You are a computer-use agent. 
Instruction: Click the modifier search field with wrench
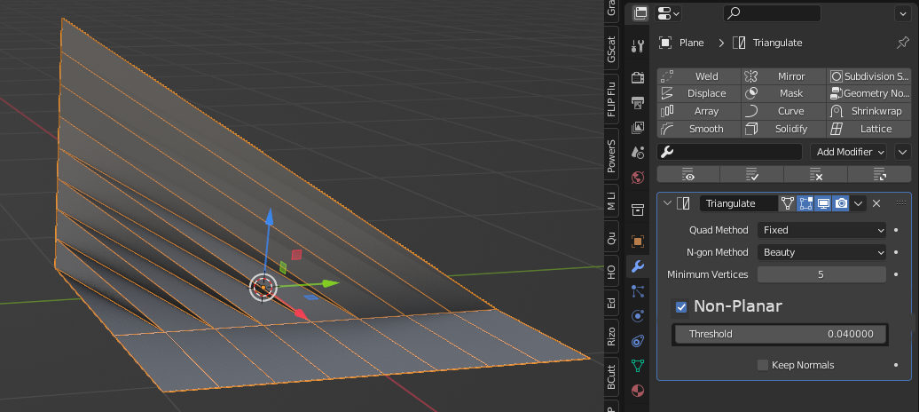pos(730,152)
